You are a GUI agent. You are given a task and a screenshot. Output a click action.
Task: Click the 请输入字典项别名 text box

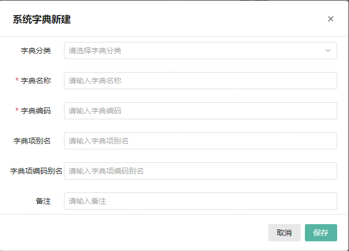200,141
